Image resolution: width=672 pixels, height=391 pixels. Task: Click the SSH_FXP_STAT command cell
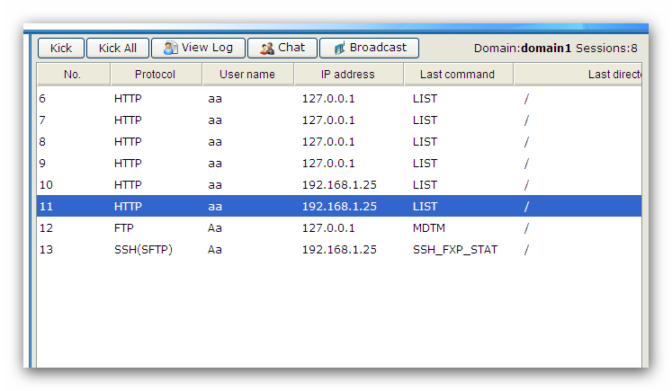(x=455, y=250)
